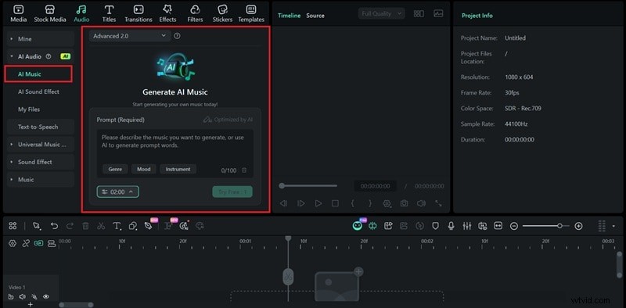Toggle the green smart split icon
This screenshot has height=308, width=626.
(x=373, y=226)
